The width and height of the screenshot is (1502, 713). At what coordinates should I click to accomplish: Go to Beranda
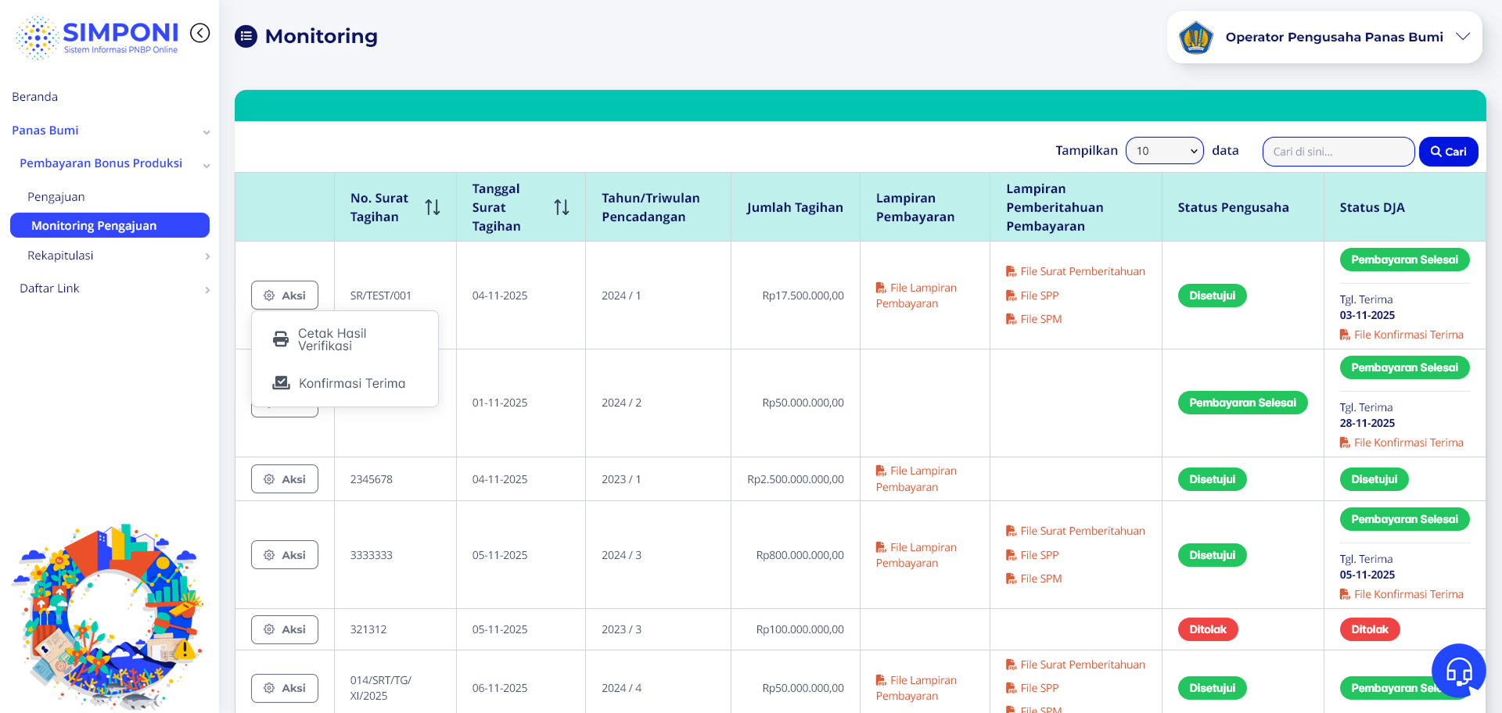click(34, 97)
